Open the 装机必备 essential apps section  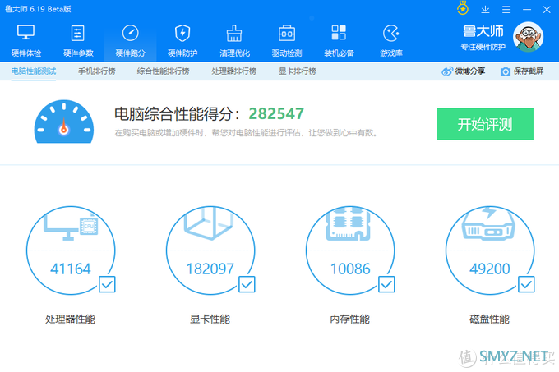pyautogui.click(x=339, y=39)
